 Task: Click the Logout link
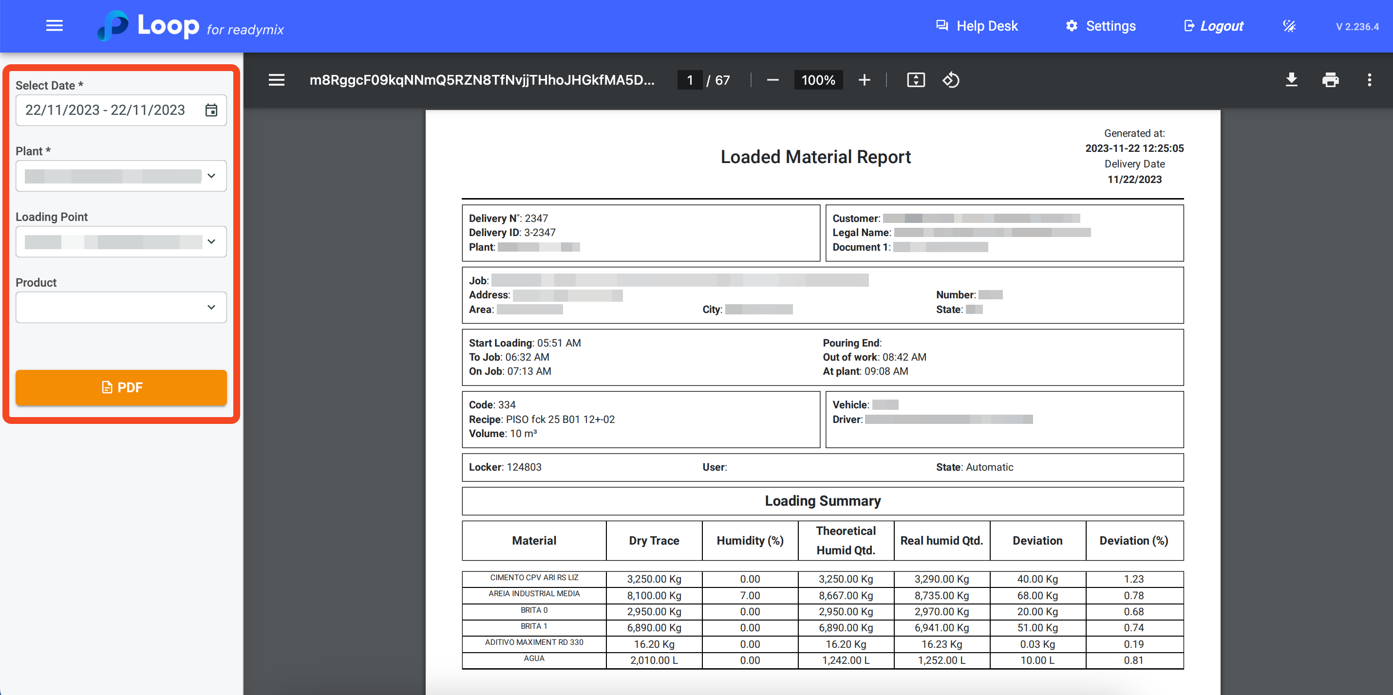click(x=1213, y=26)
